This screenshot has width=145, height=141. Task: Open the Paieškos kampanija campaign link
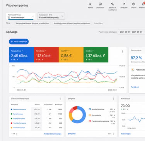click(20, 109)
